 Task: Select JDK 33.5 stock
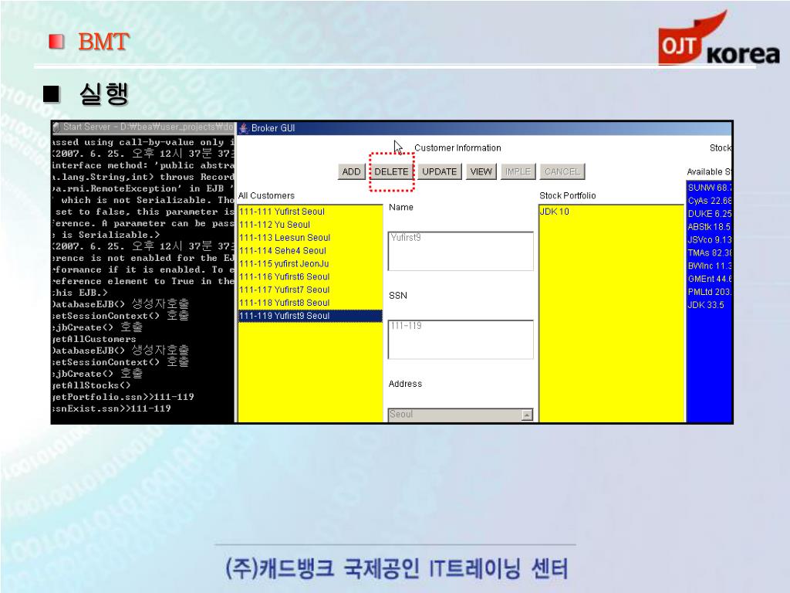(710, 305)
